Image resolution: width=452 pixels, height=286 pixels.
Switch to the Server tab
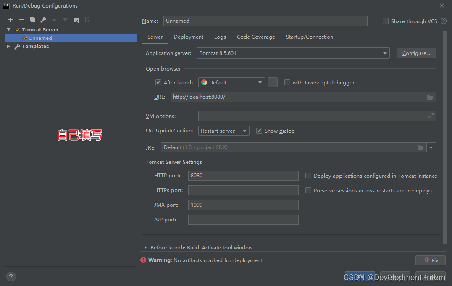pos(155,37)
